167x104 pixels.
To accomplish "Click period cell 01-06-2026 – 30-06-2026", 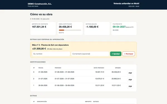I will 65,85.
